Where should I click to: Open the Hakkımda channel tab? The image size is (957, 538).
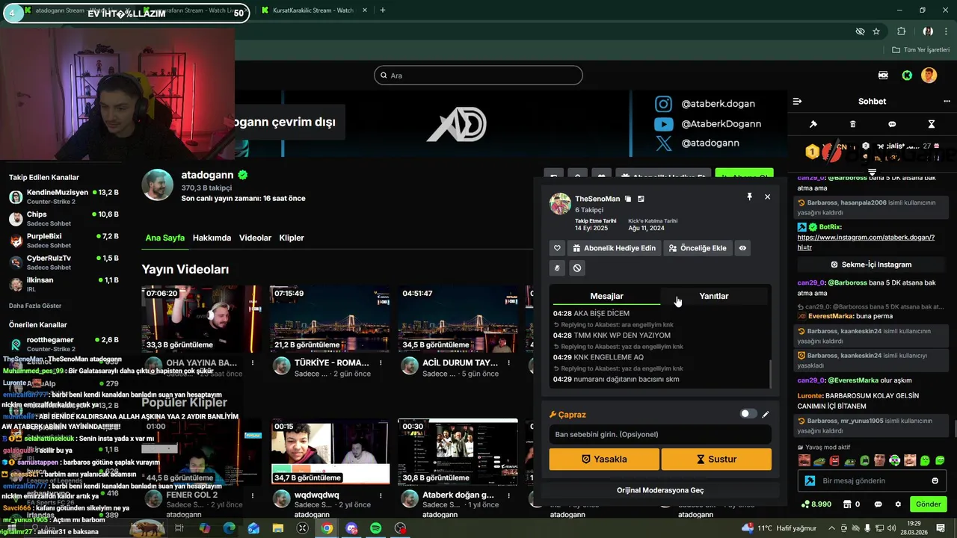(x=212, y=238)
